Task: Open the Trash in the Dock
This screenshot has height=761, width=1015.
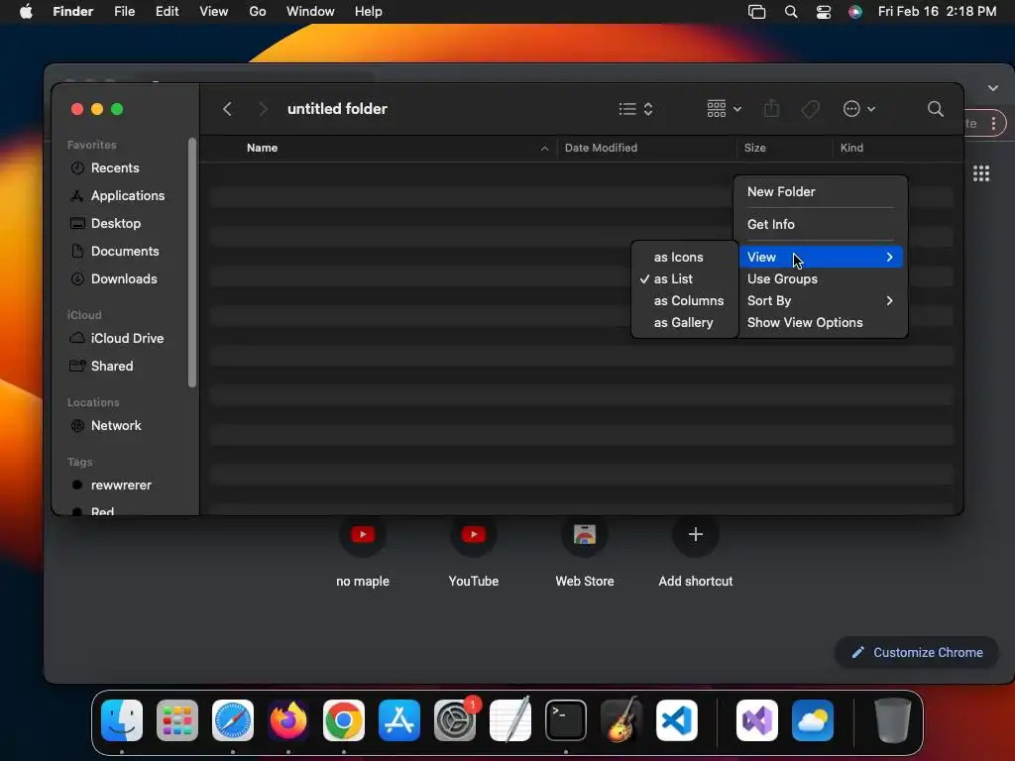Action: click(x=893, y=720)
